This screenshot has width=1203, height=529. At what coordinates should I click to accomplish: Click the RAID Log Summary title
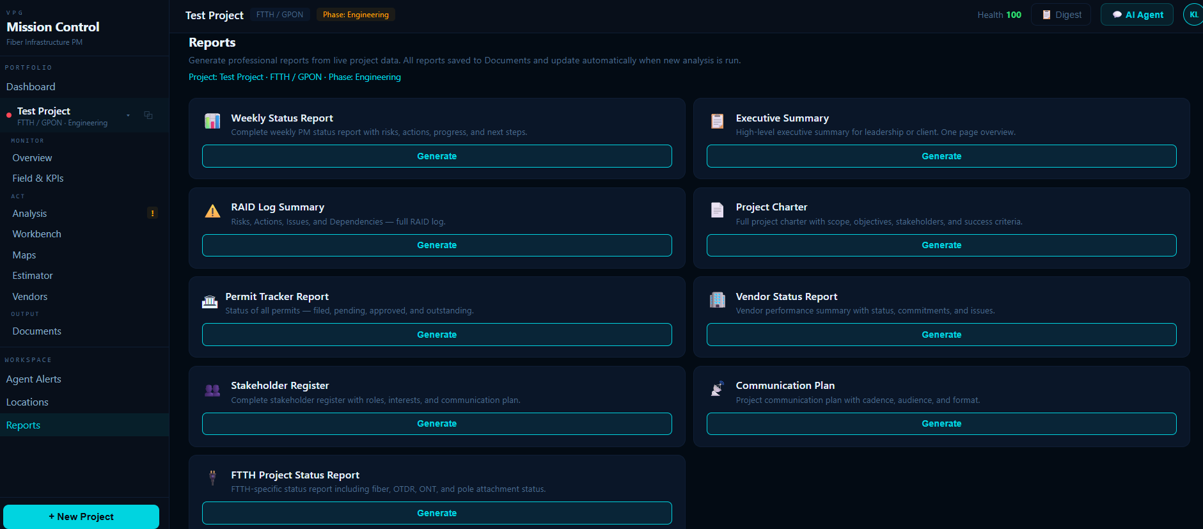pyautogui.click(x=278, y=207)
